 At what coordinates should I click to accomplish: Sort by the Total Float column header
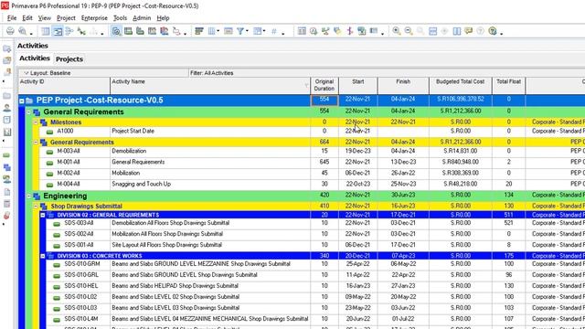coord(508,85)
